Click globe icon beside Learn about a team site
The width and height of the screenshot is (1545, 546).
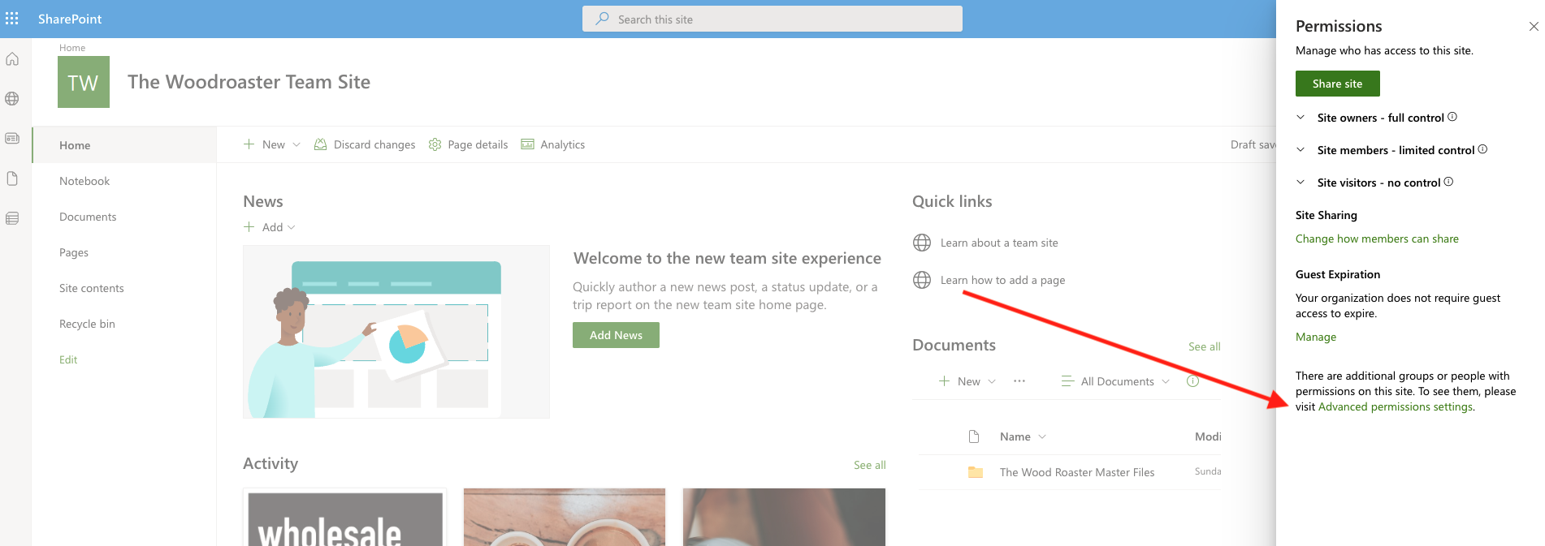tap(922, 243)
